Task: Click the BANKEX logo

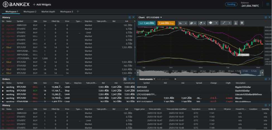Action: point(16,4)
